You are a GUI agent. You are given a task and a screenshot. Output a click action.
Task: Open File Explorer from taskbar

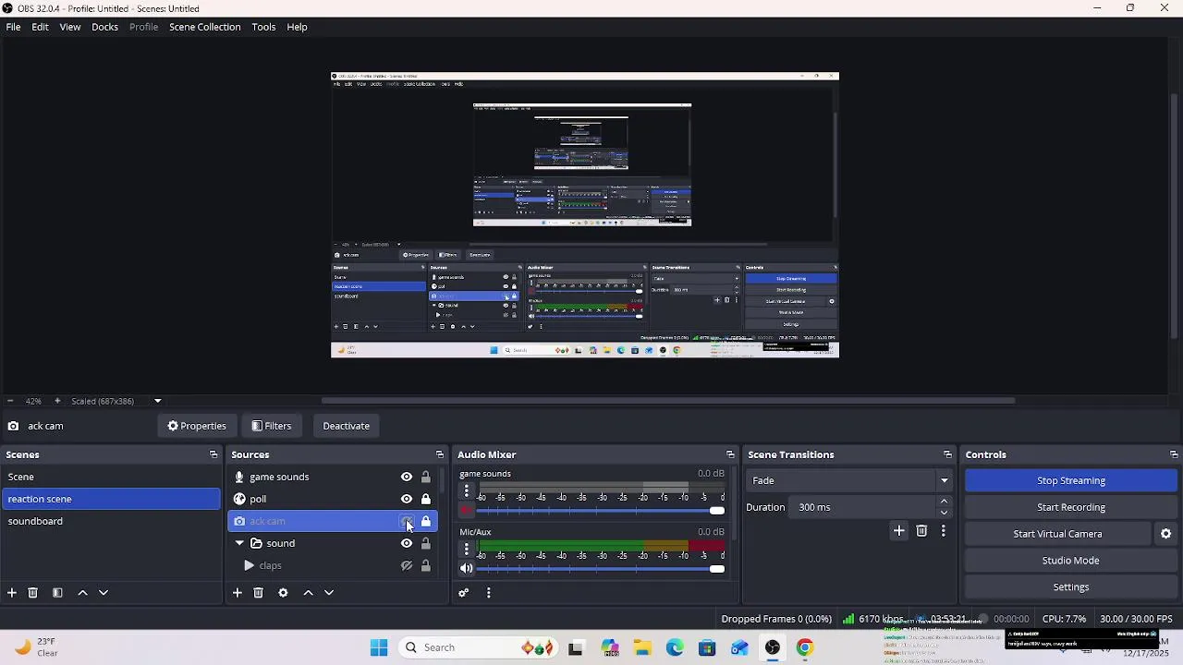point(642,647)
